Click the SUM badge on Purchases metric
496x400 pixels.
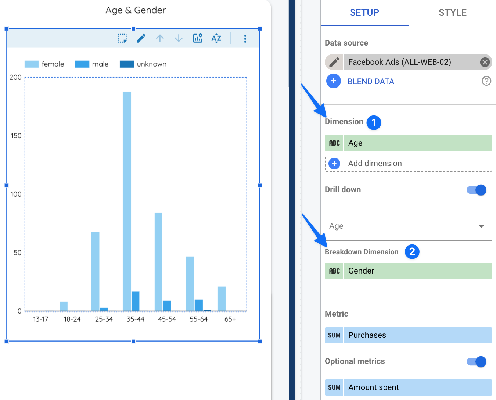pos(334,335)
